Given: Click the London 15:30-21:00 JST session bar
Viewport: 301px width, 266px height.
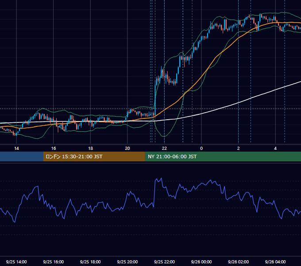Looking at the screenshot, I should (94, 156).
